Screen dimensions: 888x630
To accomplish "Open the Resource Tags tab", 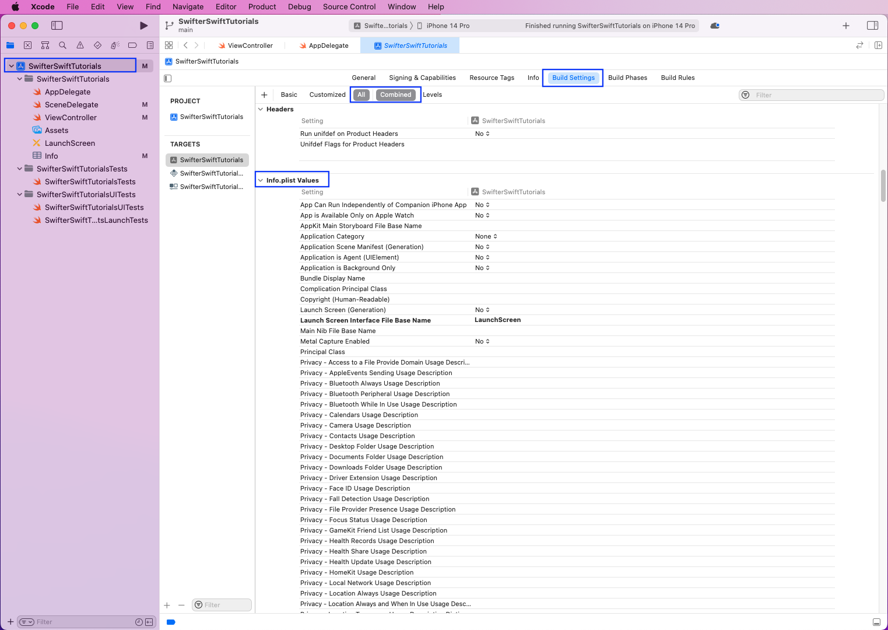I will (x=492, y=78).
